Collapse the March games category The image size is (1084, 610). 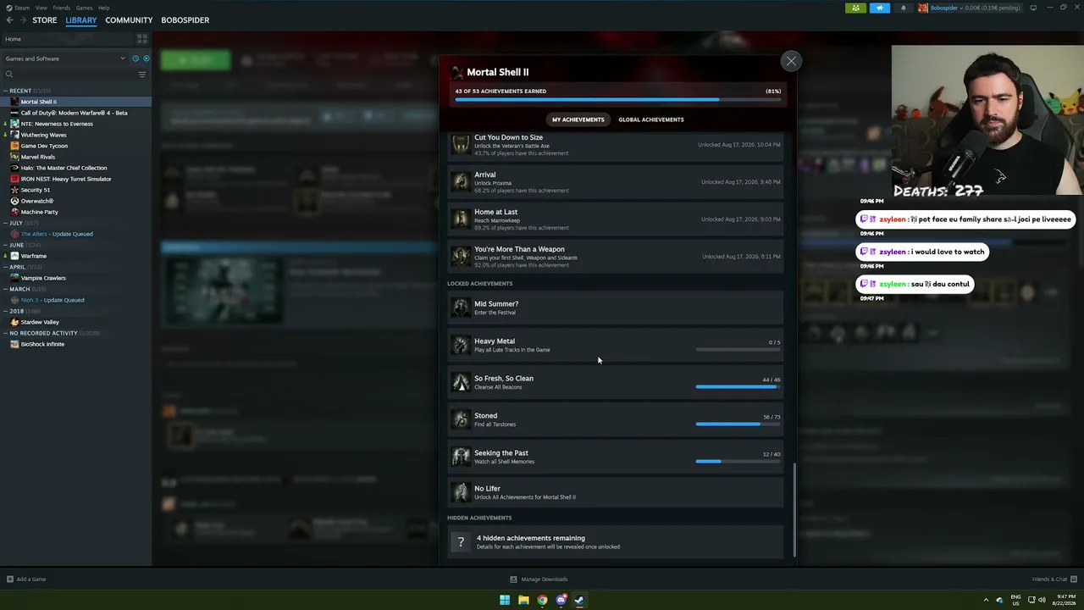[x=5, y=289]
